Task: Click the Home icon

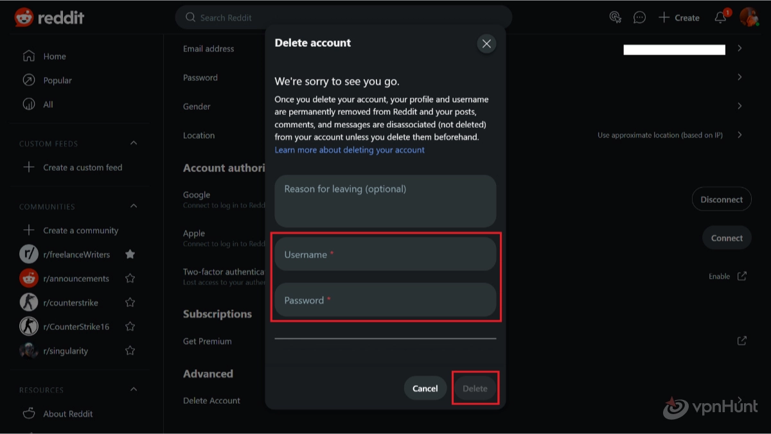Action: (28, 56)
